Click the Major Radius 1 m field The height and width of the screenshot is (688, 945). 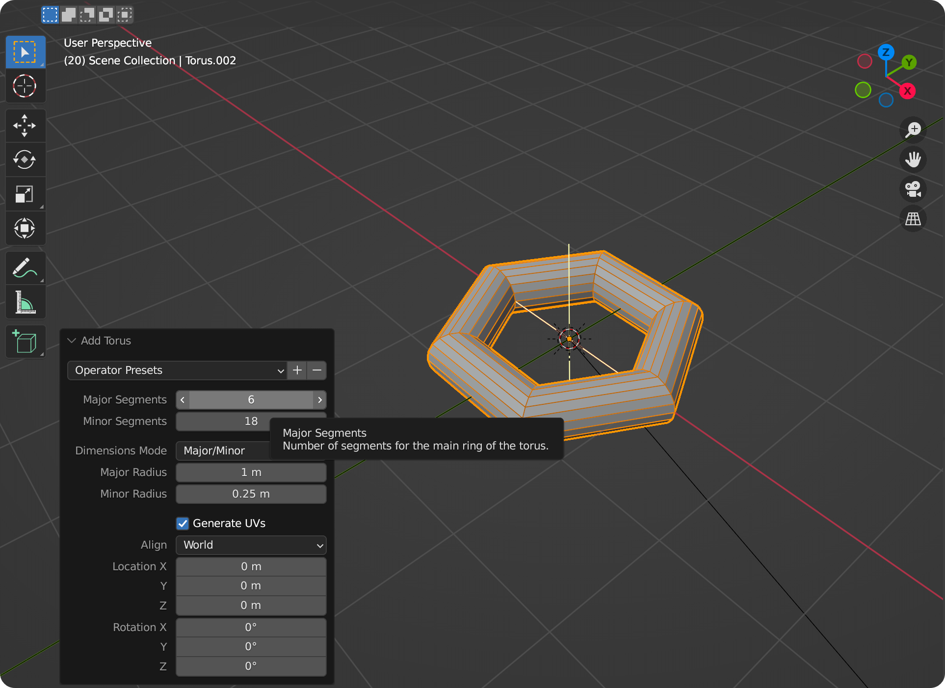point(251,473)
